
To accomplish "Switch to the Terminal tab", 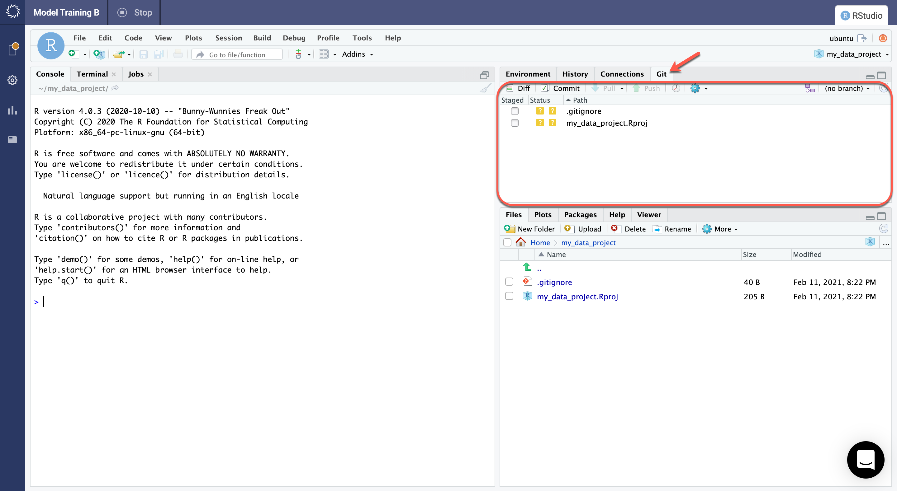I will (92, 74).
